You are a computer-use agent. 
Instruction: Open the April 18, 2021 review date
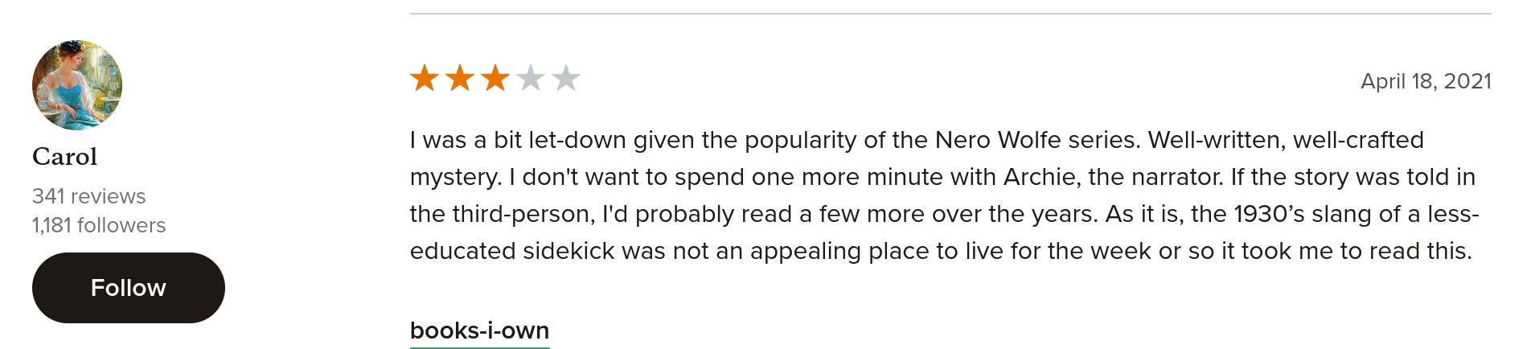1426,81
